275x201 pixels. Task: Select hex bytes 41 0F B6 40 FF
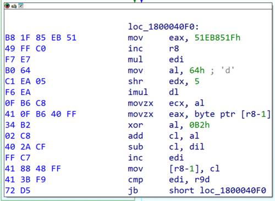41,114
